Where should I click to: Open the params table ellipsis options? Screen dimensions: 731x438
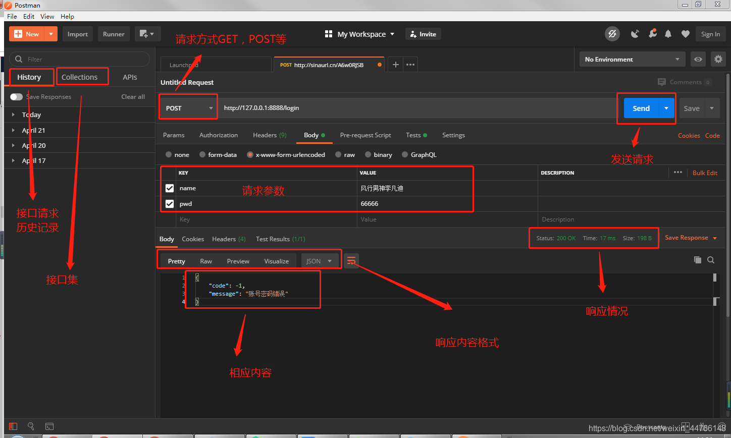click(678, 173)
